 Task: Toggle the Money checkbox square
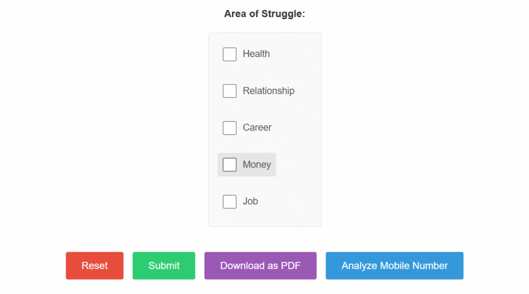point(229,165)
